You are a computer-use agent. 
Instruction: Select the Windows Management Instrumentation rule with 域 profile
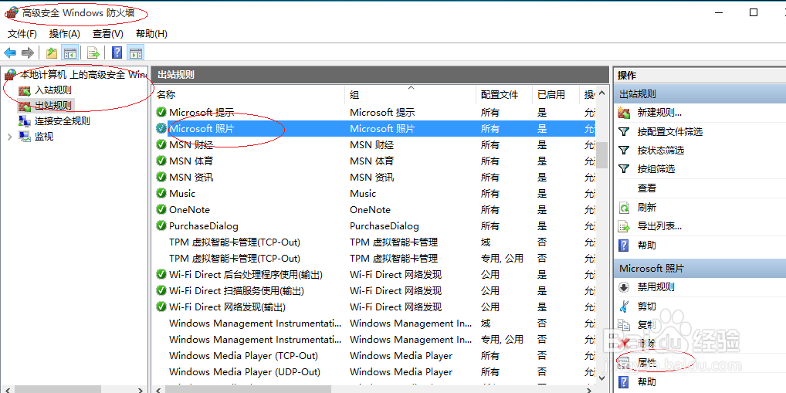click(x=255, y=324)
